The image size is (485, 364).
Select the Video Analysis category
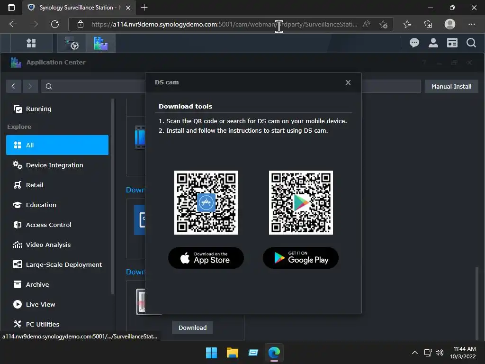[x=57, y=245]
